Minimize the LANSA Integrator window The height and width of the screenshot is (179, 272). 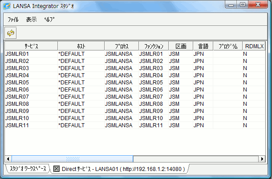click(231, 5)
